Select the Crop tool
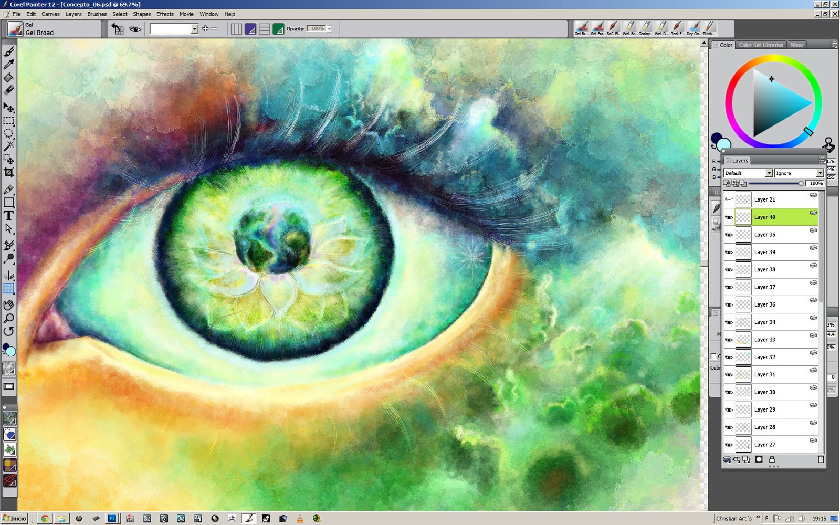840x525 pixels. 9,172
